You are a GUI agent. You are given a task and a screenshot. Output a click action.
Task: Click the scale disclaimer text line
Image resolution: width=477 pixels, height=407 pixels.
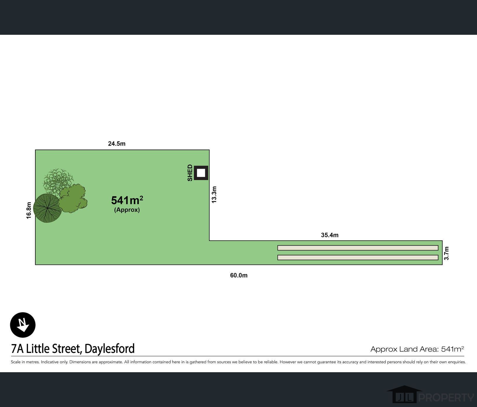[238, 362]
